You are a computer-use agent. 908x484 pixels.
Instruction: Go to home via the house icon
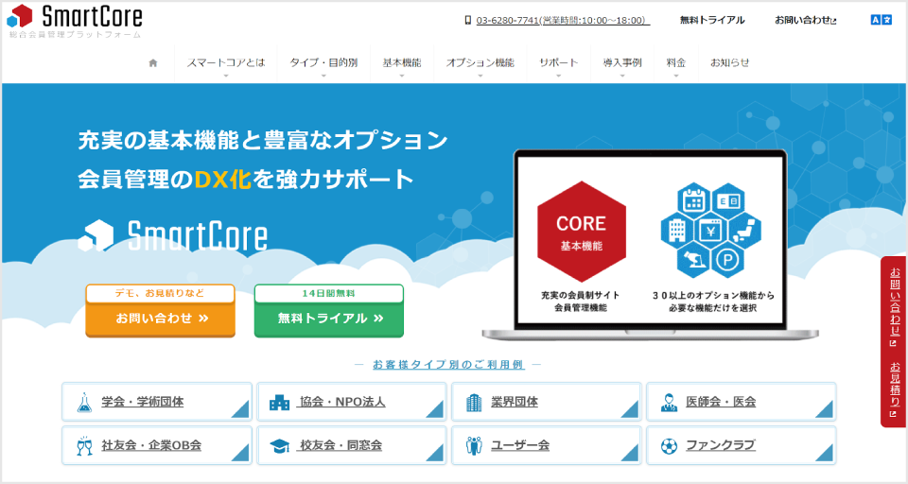(x=153, y=63)
